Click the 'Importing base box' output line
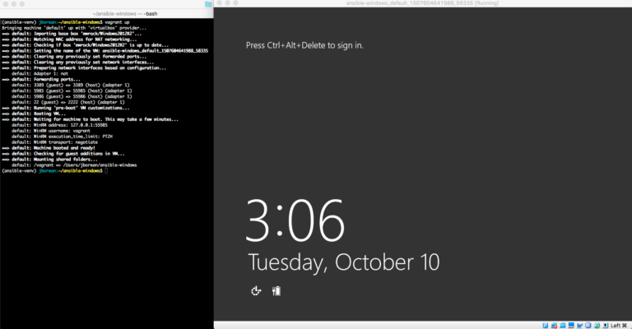Image resolution: width=632 pixels, height=329 pixels. click(x=72, y=34)
